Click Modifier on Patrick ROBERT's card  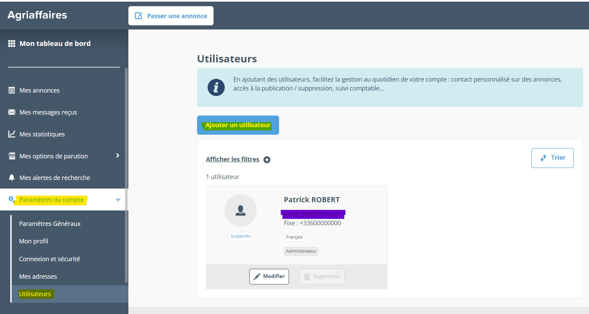(x=269, y=276)
